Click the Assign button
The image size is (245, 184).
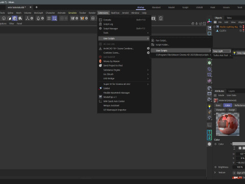point(232,110)
